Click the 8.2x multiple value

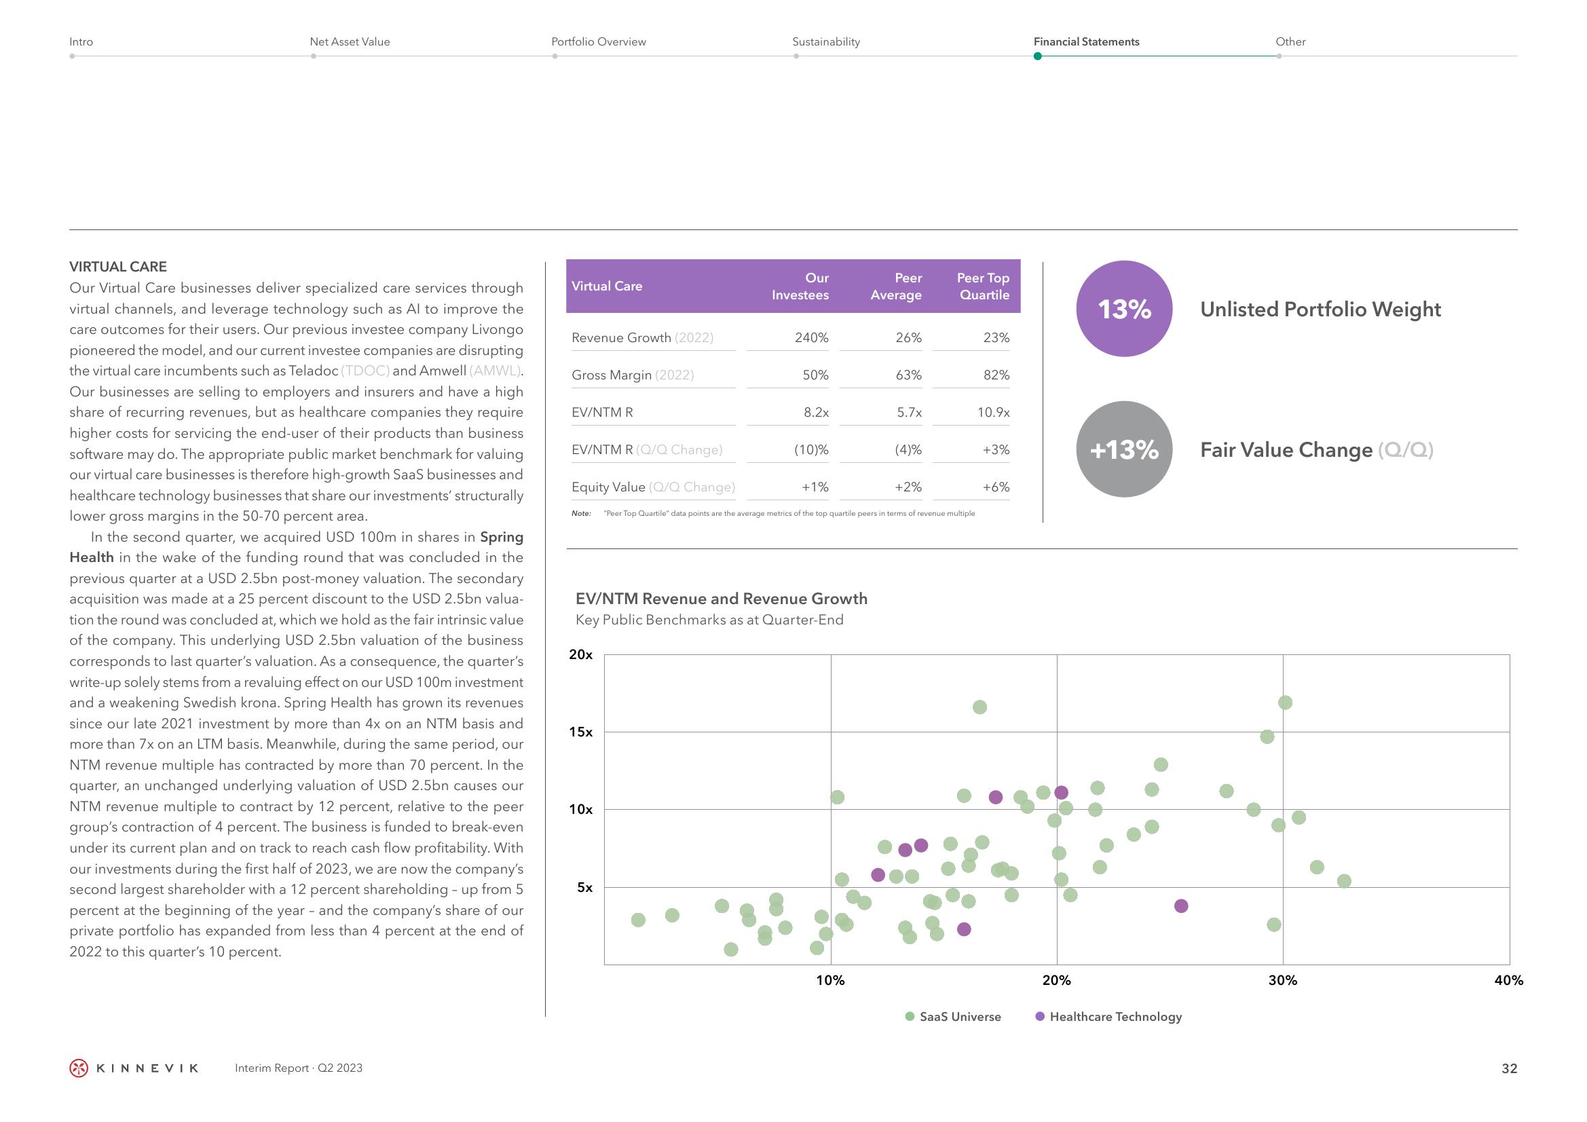pos(817,412)
